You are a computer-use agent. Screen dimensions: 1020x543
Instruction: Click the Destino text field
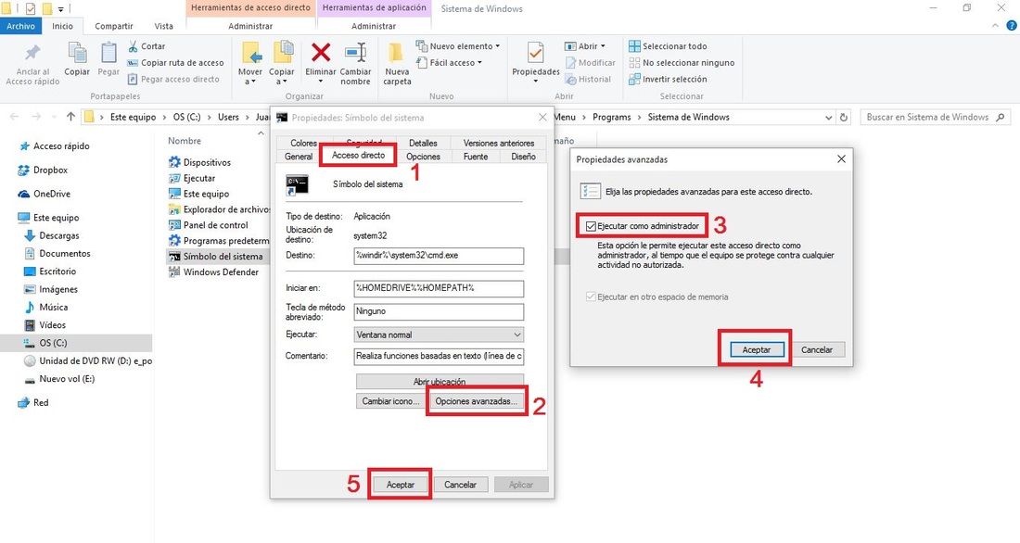tap(439, 256)
